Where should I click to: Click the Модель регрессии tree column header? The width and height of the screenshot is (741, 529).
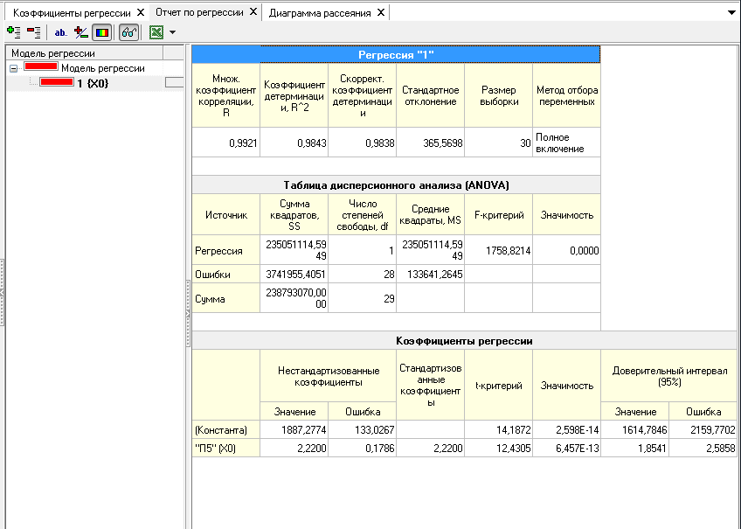point(85,53)
